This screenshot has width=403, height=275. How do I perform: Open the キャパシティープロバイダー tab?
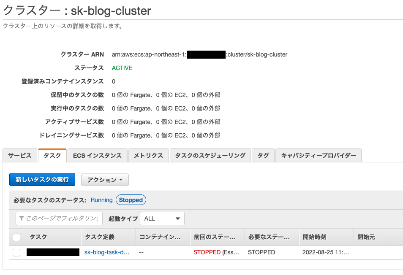[318, 155]
